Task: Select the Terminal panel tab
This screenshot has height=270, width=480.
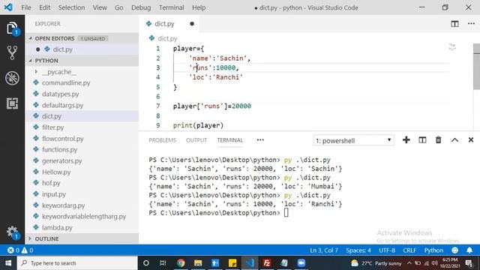Action: tap(230, 140)
